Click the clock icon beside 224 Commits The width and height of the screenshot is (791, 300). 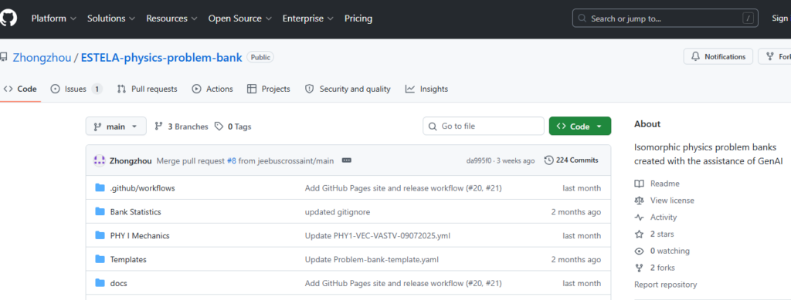pos(549,160)
